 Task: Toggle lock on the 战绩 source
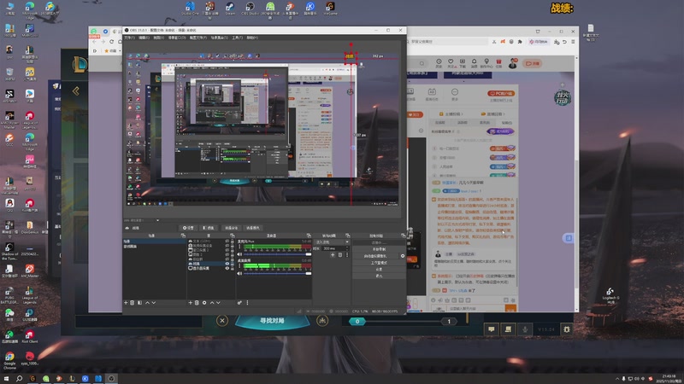[233, 264]
